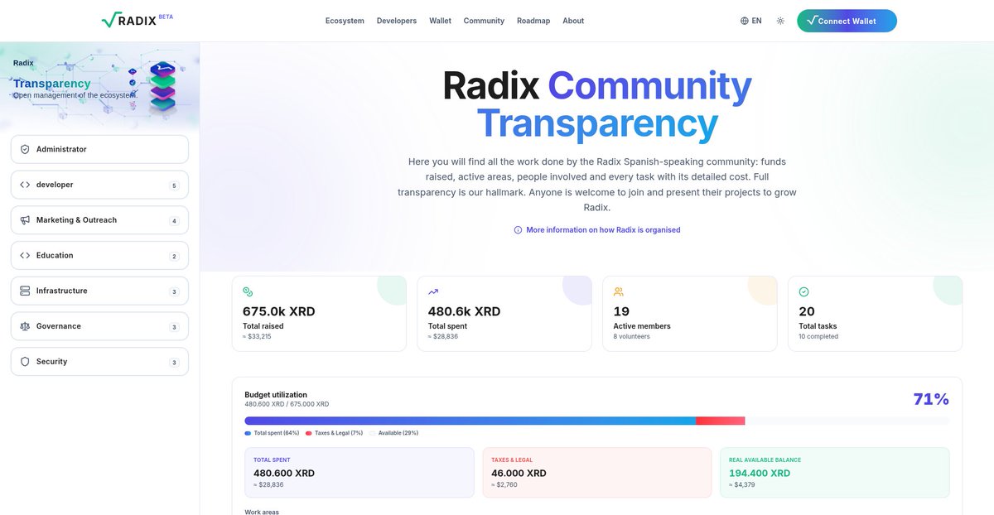Expand the developer sidebar section
The height and width of the screenshot is (515, 994).
tap(99, 185)
